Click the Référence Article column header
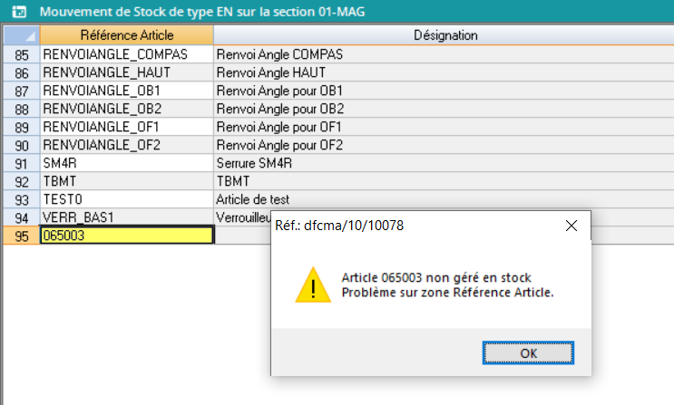Image resolution: width=674 pixels, height=405 pixels. (127, 35)
